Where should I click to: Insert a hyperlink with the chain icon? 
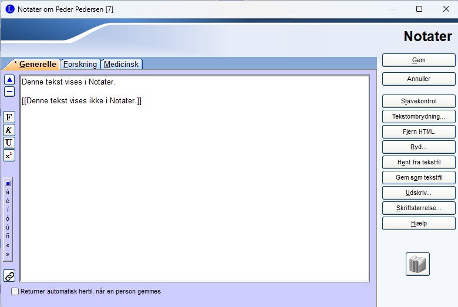pos(9,275)
